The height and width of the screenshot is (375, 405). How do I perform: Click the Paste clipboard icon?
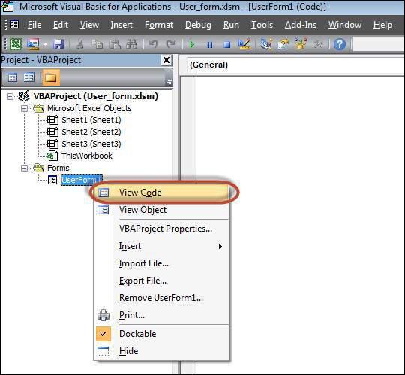coord(115,44)
